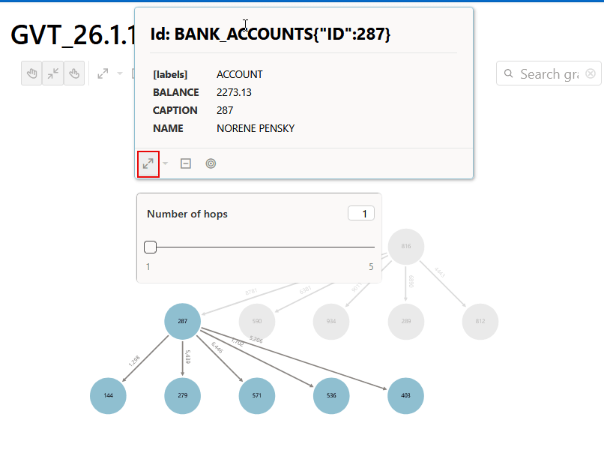
Task: Select greyed-out graph node 934
Action: coord(331,321)
